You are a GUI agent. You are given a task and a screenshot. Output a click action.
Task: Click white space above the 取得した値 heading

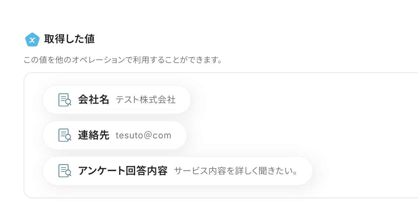point(147,15)
